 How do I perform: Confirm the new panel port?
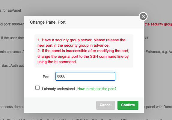coord(128,105)
